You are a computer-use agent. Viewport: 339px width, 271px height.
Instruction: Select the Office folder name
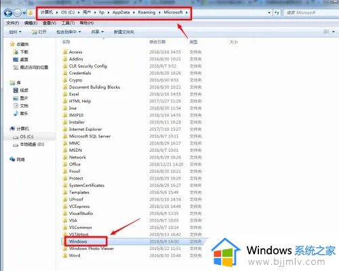[x=75, y=164]
